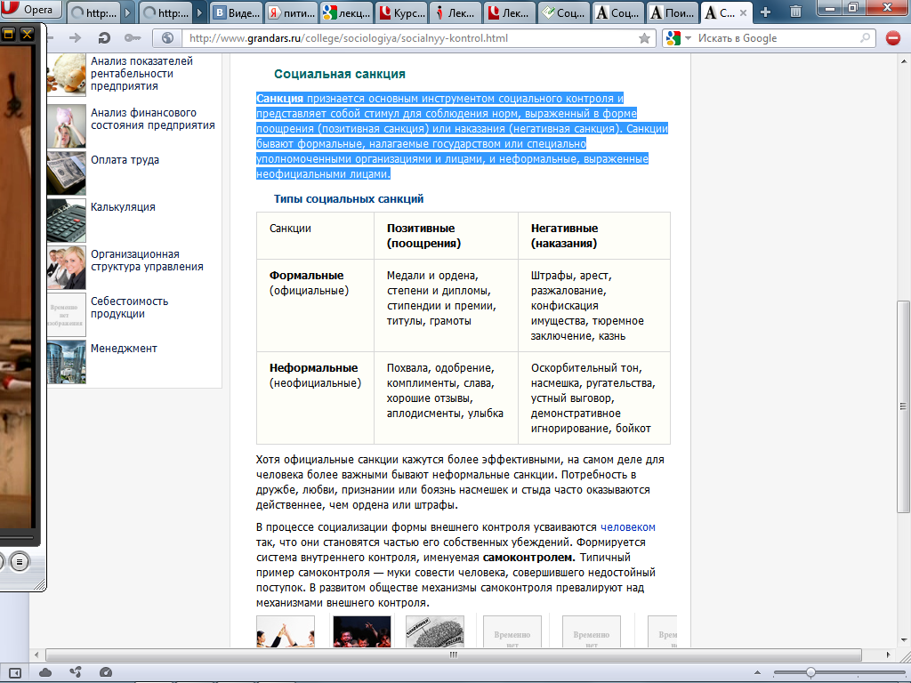Click the business people thumbnail image
The width and height of the screenshot is (911, 683).
66,268
